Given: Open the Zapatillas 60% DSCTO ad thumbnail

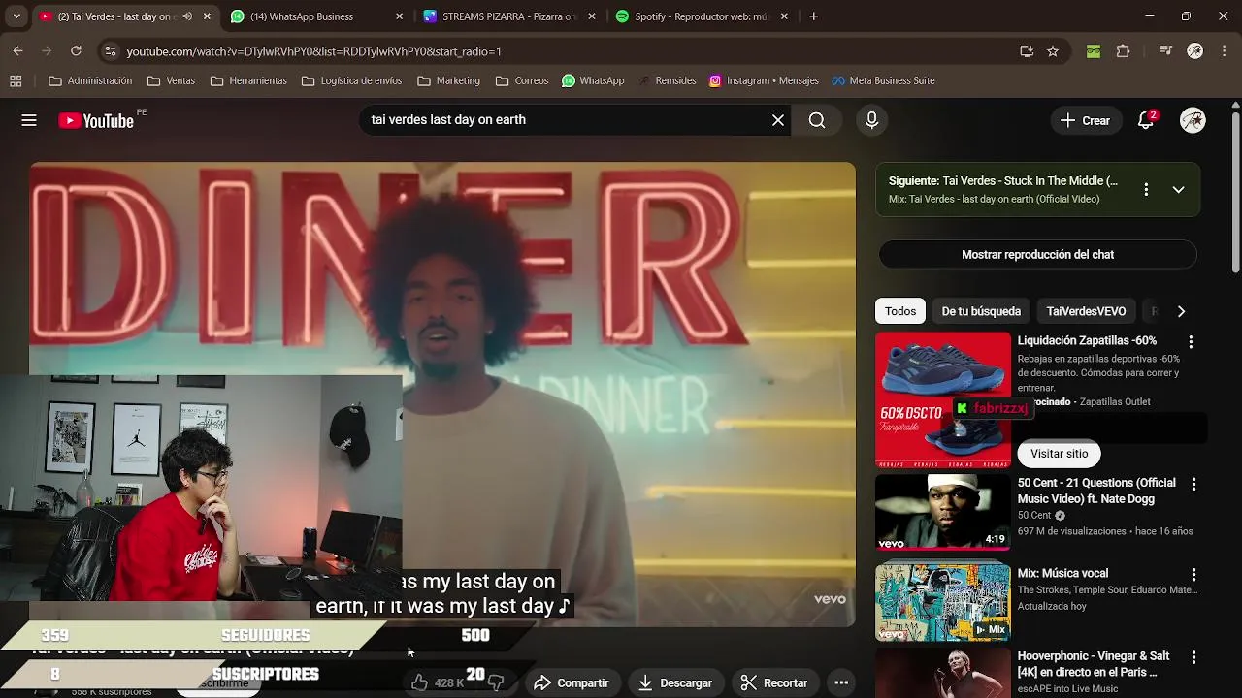Looking at the screenshot, I should point(943,400).
